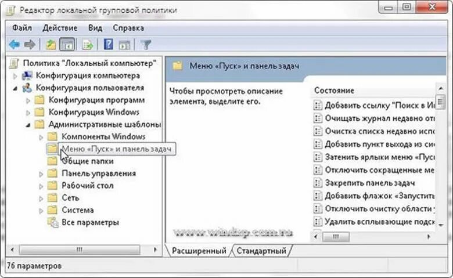Click folder icon beside Система

coord(52,210)
